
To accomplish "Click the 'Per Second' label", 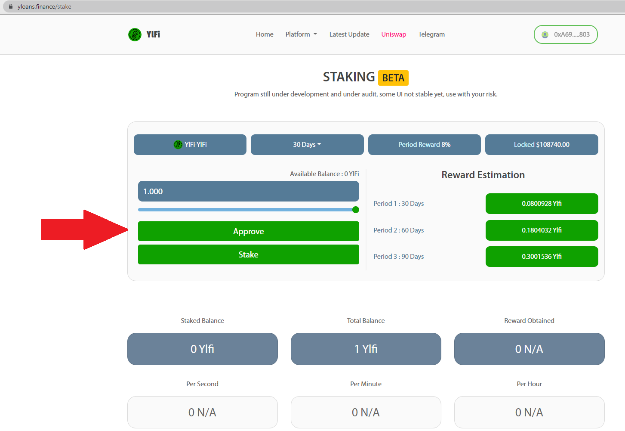I will point(203,384).
